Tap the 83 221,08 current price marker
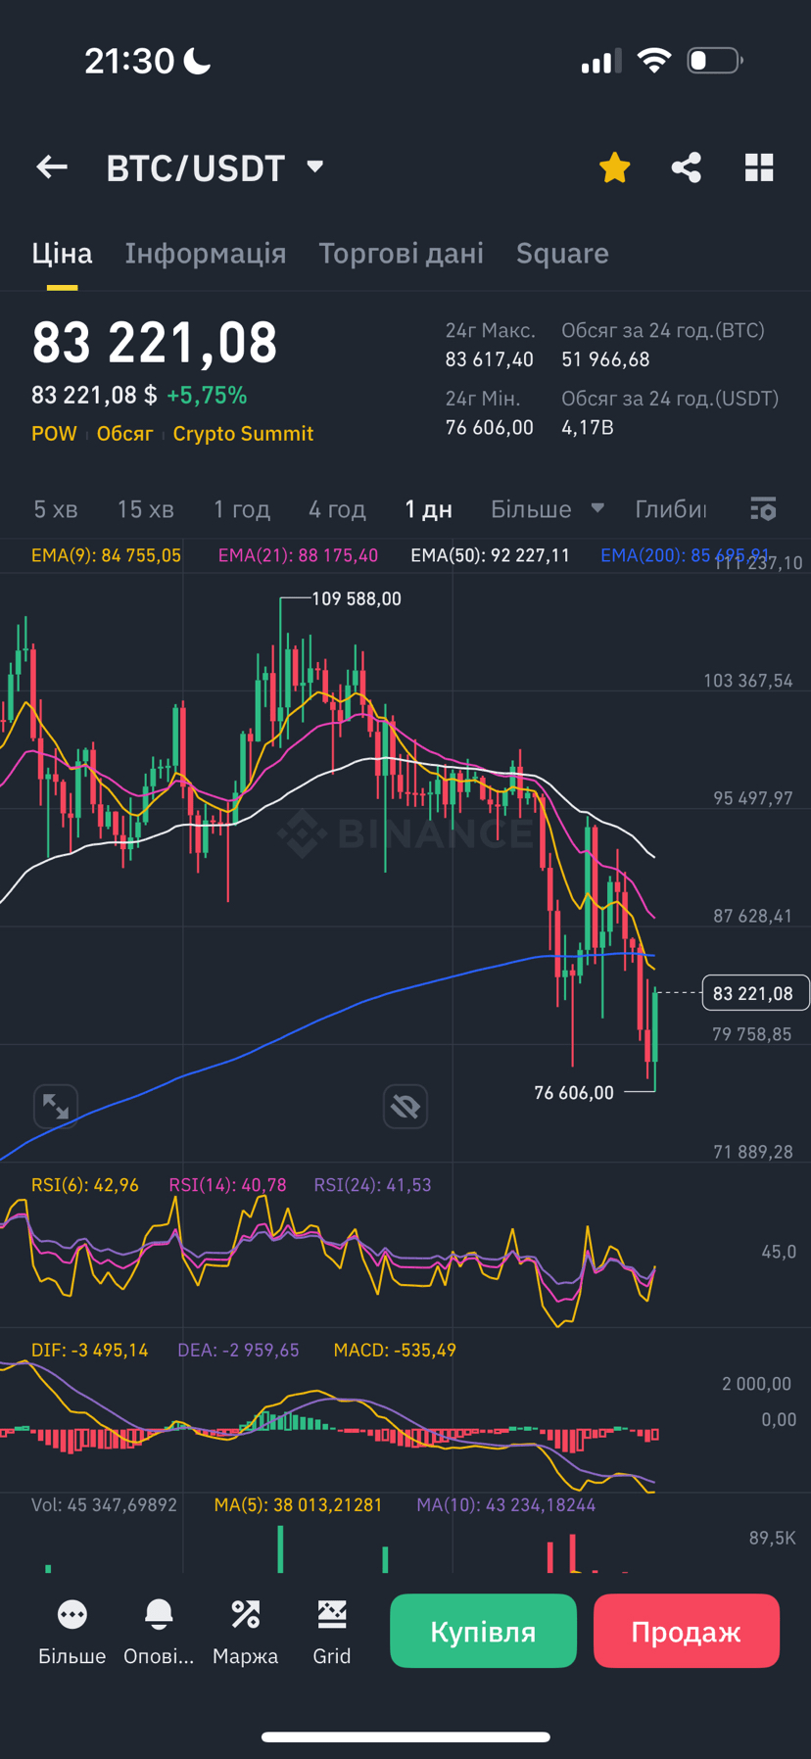811x1759 pixels. click(x=754, y=993)
